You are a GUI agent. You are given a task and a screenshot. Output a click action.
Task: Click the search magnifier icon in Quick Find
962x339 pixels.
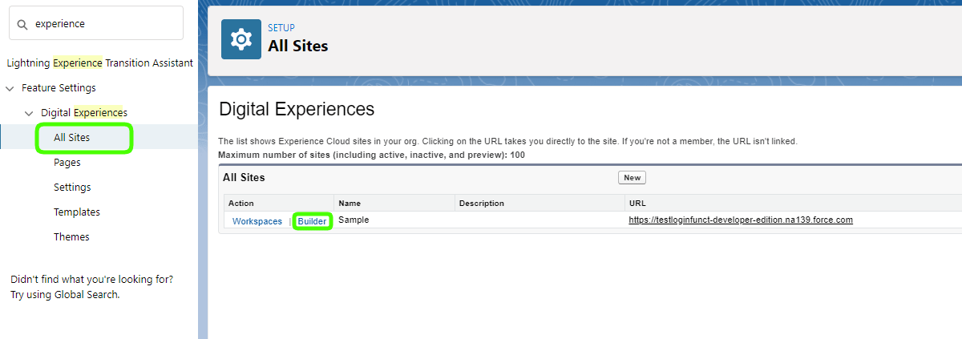22,24
